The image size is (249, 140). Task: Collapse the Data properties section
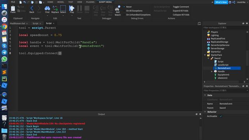(x=205, y=95)
